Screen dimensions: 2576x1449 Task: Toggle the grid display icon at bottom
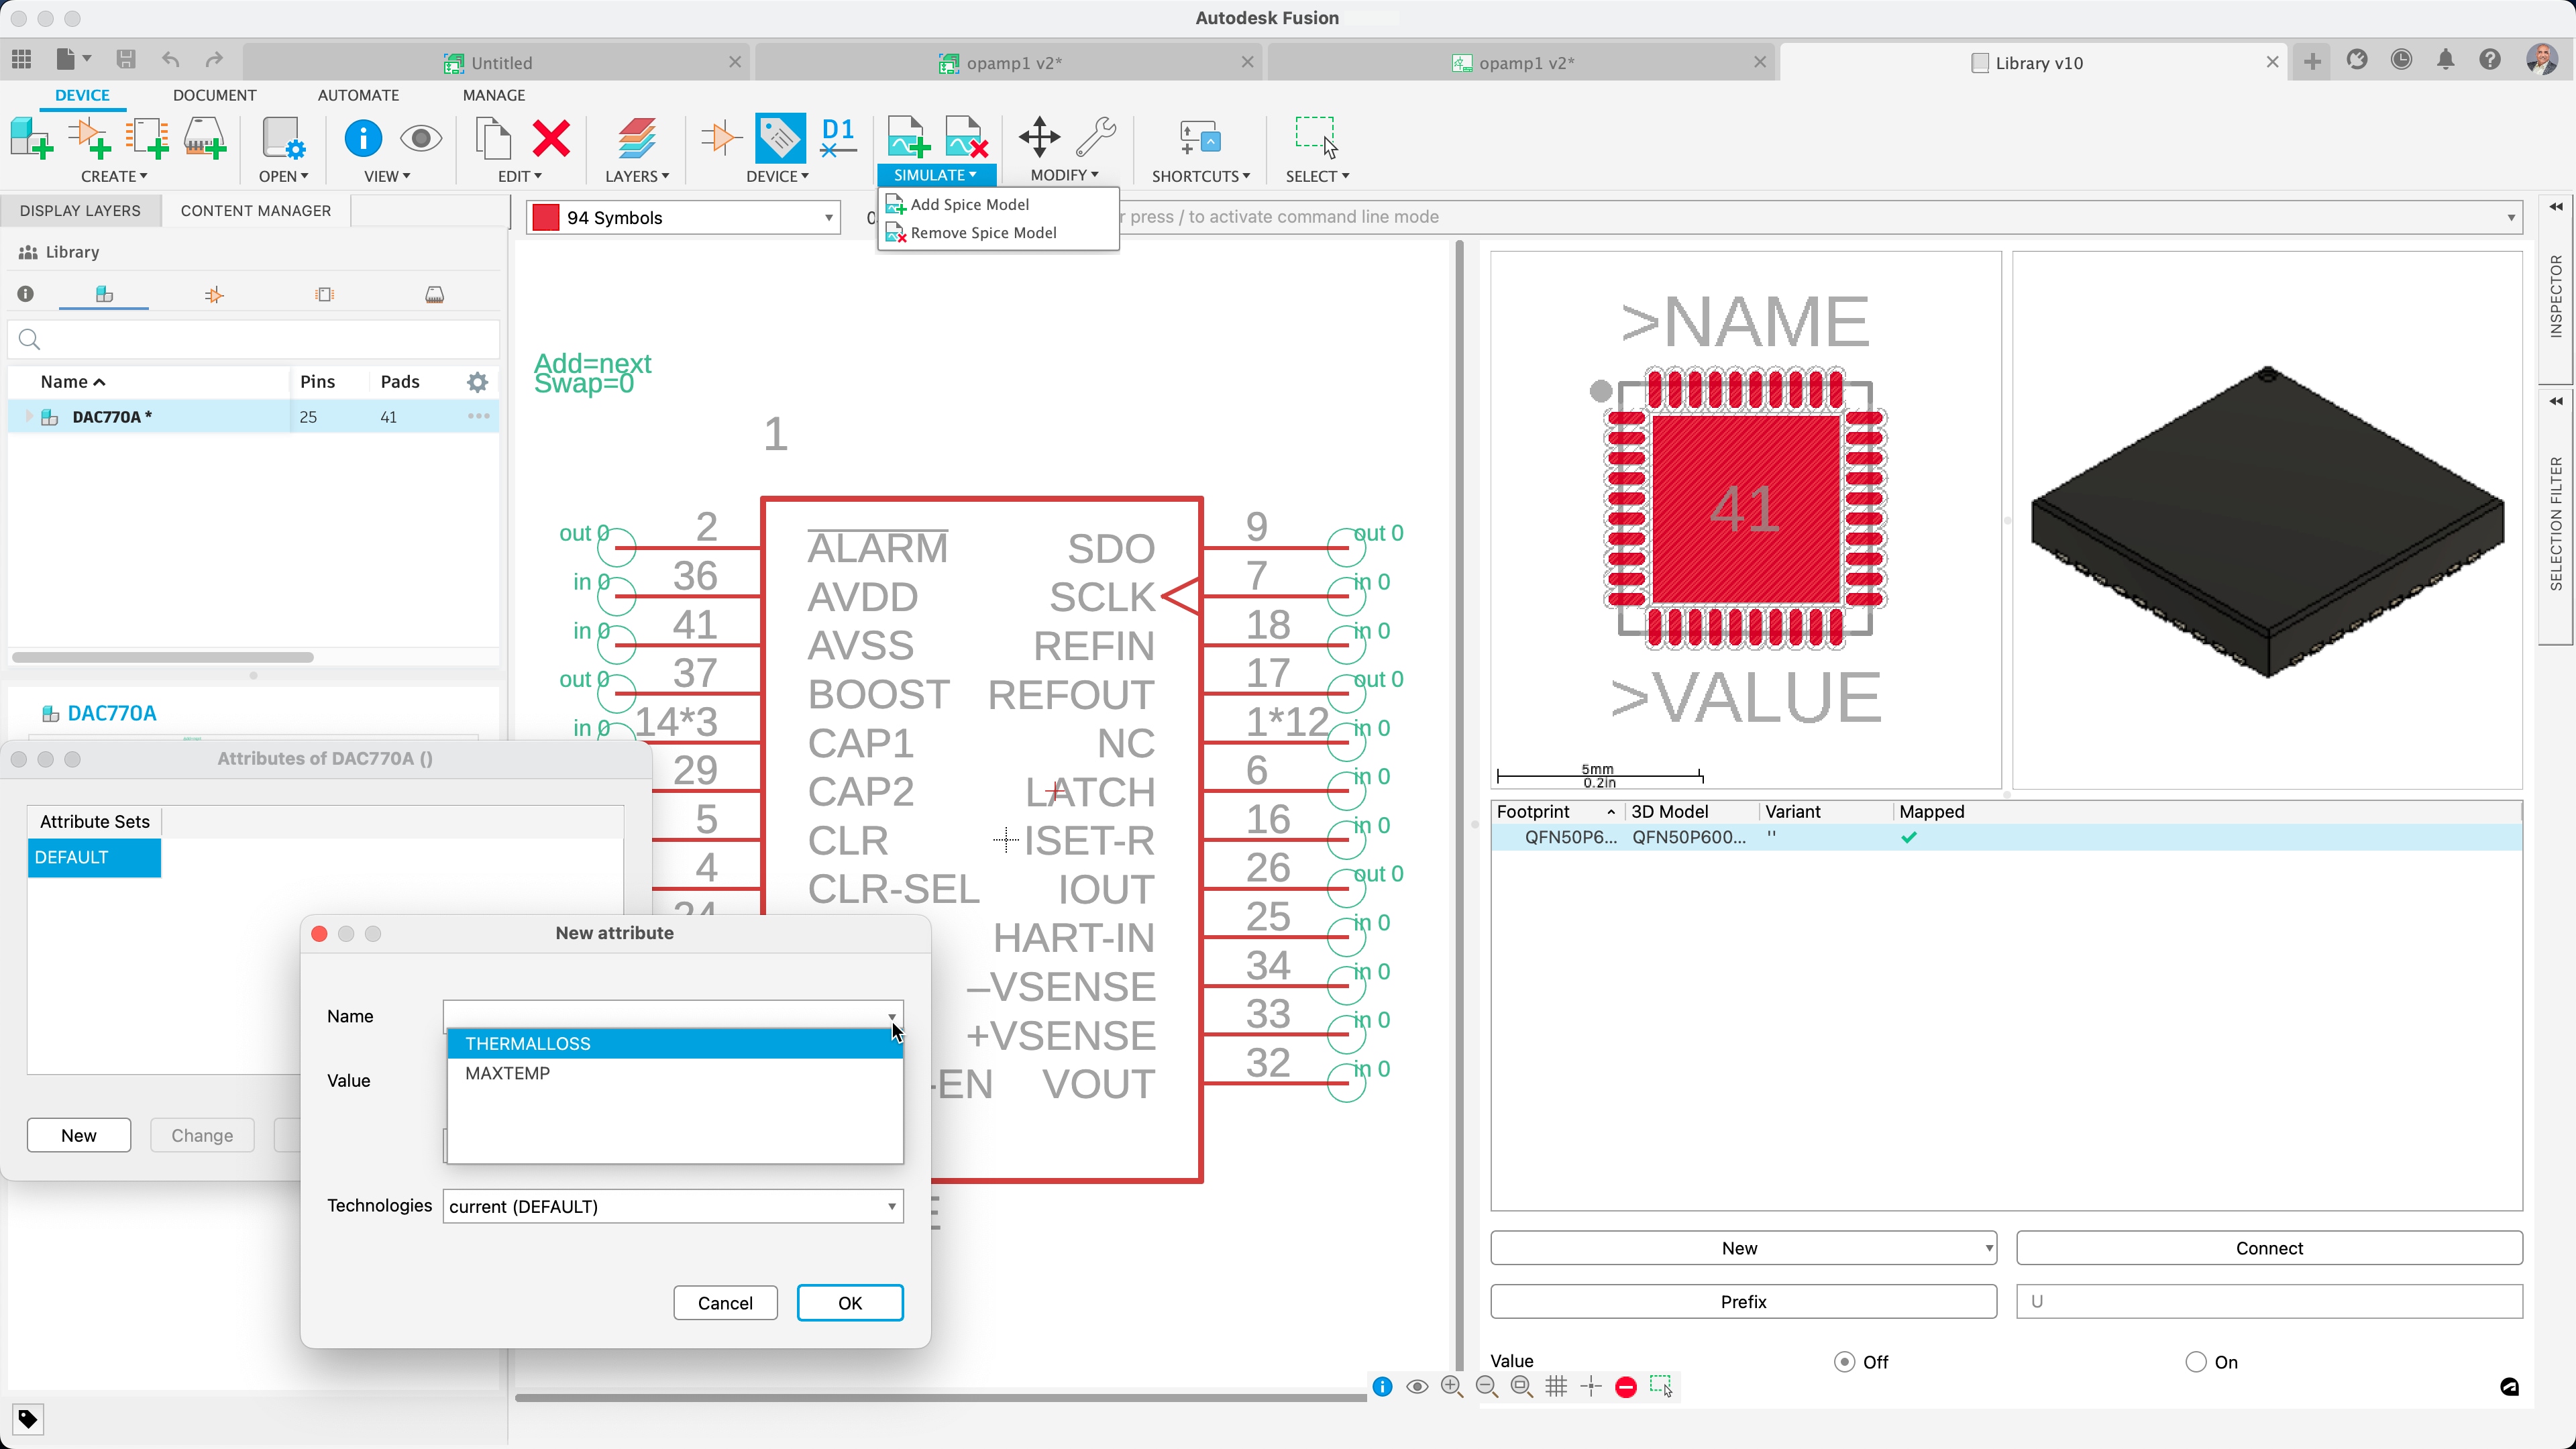click(x=1556, y=1387)
